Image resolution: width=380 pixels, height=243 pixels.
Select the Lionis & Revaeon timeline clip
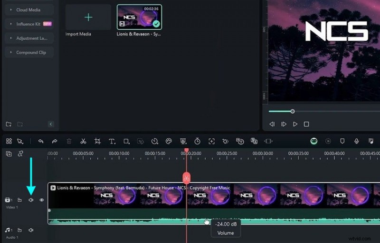[x=214, y=204]
